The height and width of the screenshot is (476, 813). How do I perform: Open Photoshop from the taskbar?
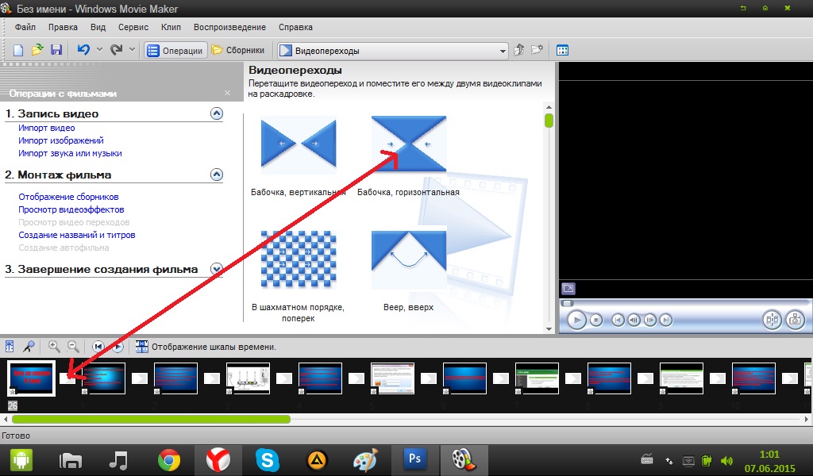[414, 459]
